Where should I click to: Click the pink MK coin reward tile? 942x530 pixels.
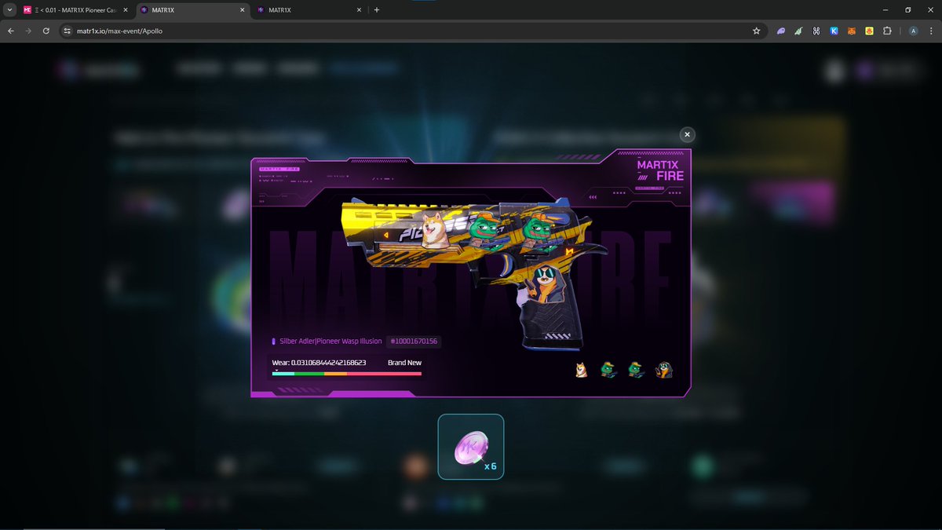click(x=470, y=447)
